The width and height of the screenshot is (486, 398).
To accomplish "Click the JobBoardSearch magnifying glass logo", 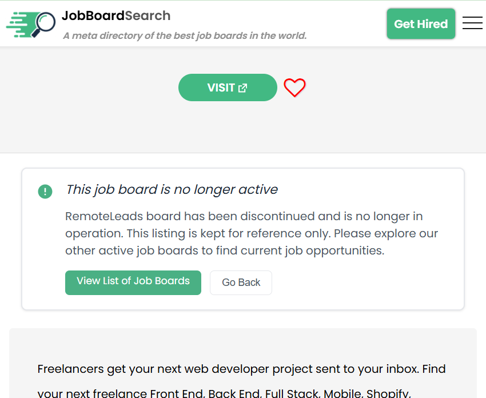I will (31, 25).
